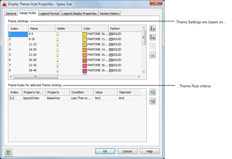
Task: Select the Design Rules tab
Action: tap(28, 13)
